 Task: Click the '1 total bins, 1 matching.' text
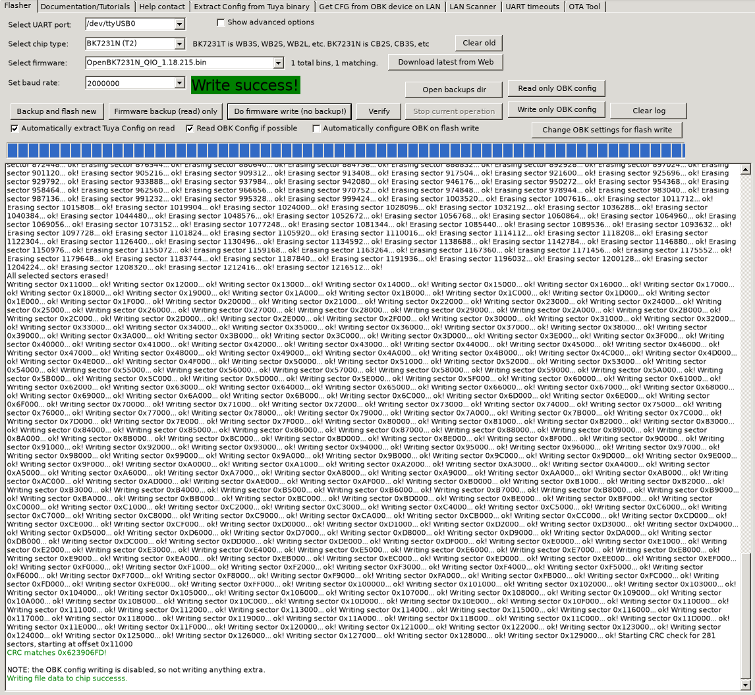(x=334, y=63)
